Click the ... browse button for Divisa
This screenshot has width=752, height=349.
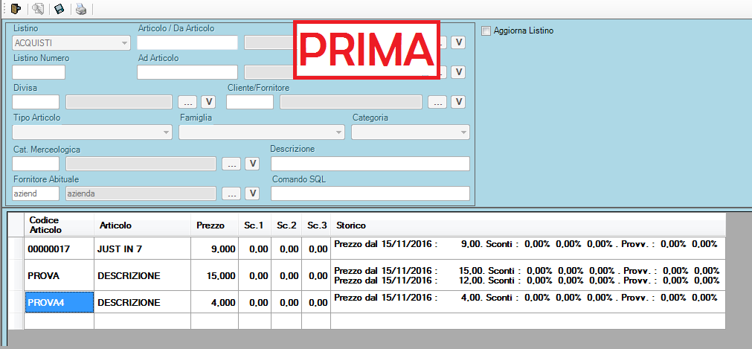pyautogui.click(x=187, y=102)
